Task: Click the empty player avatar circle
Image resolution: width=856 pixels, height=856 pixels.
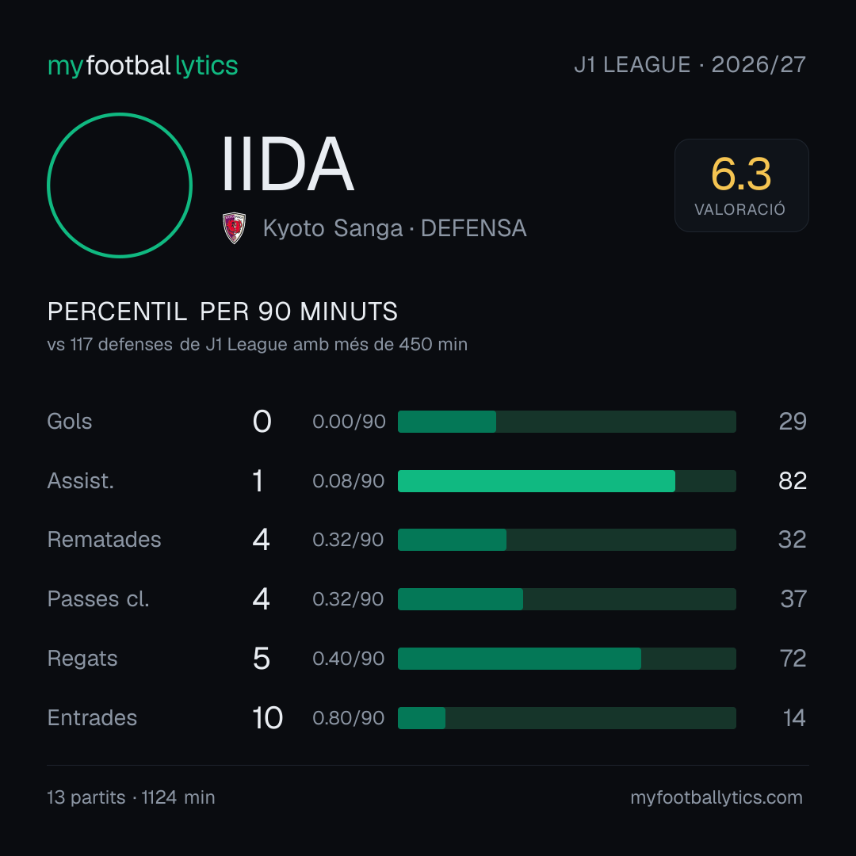Action: coord(120,185)
